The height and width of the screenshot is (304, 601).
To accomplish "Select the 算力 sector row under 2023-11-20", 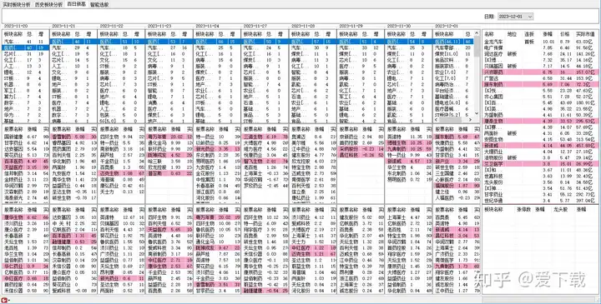I will 26,97.
